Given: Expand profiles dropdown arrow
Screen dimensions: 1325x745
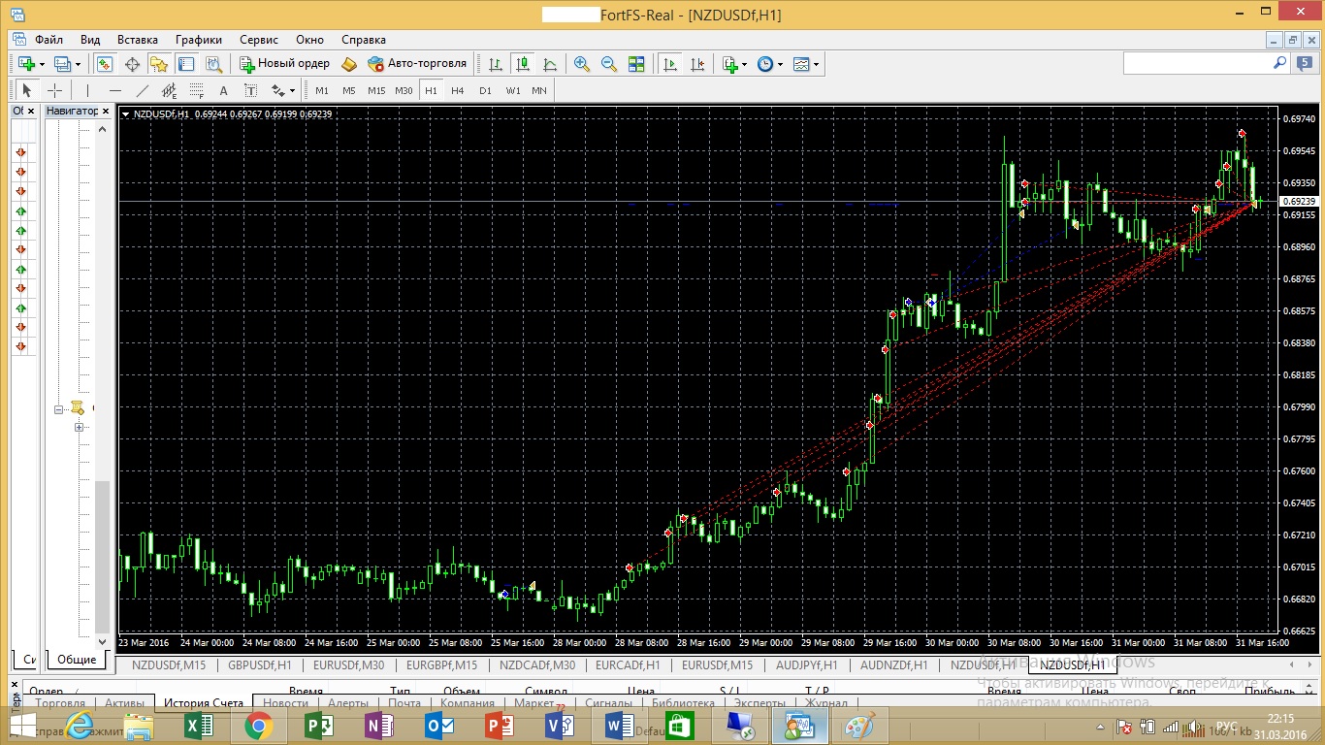Looking at the screenshot, I should [x=78, y=65].
